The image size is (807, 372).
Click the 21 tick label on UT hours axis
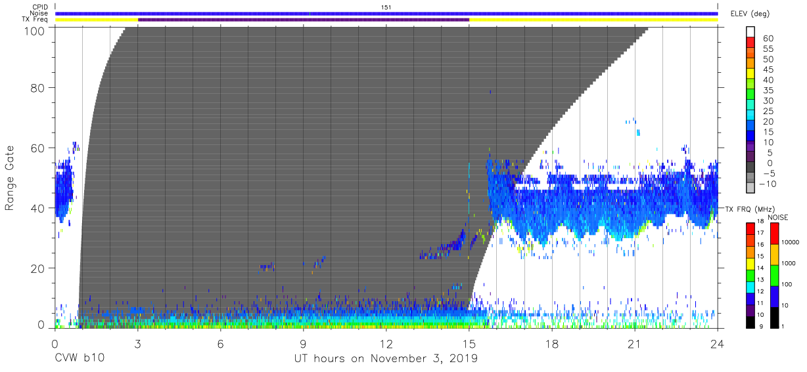click(634, 343)
